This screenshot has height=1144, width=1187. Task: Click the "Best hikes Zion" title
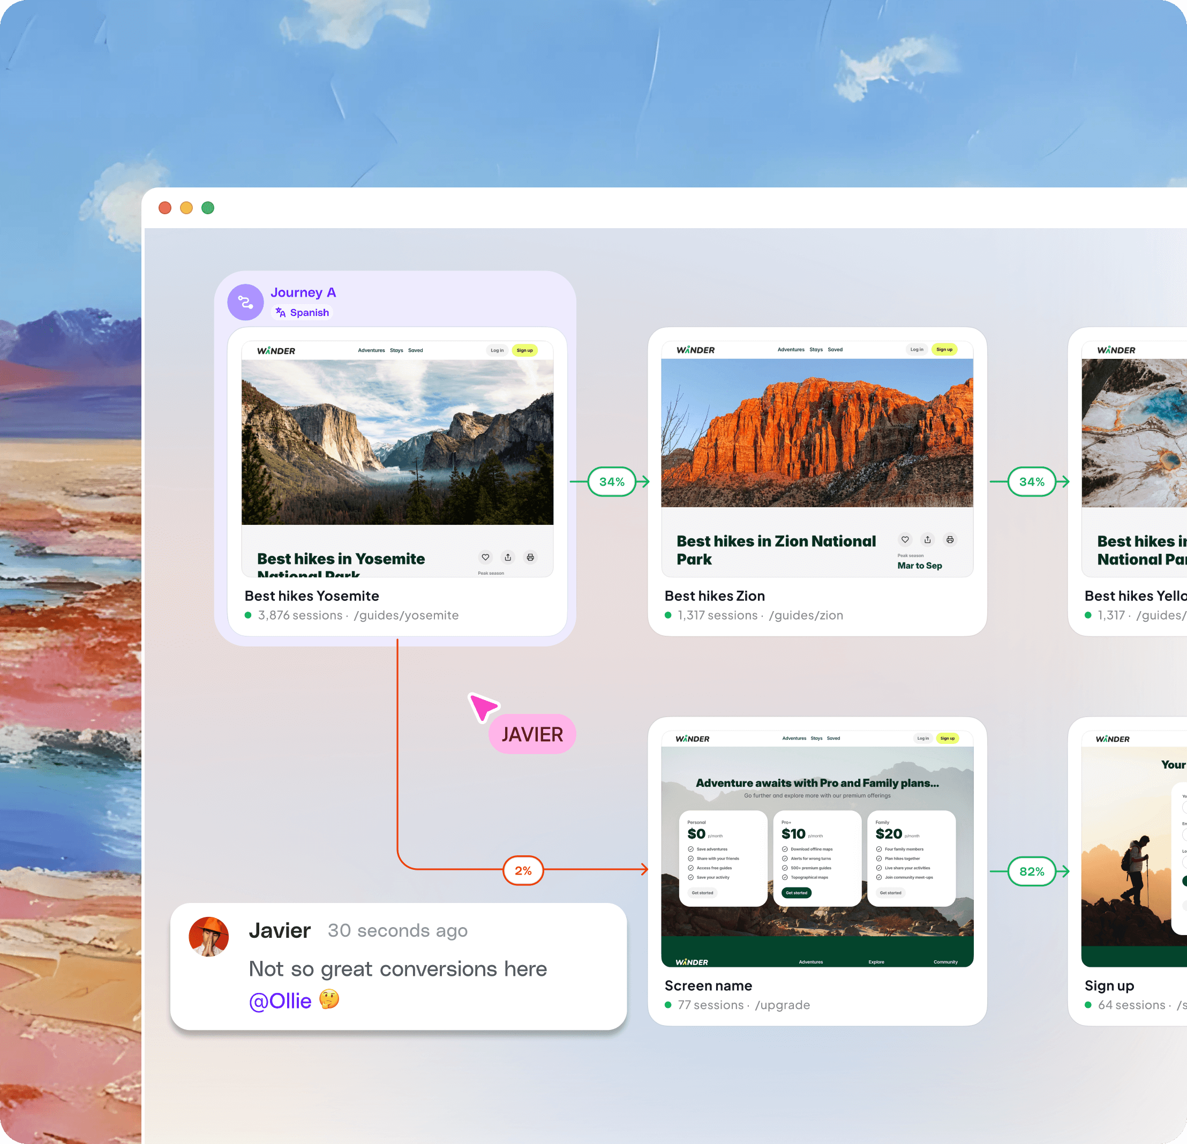click(715, 596)
